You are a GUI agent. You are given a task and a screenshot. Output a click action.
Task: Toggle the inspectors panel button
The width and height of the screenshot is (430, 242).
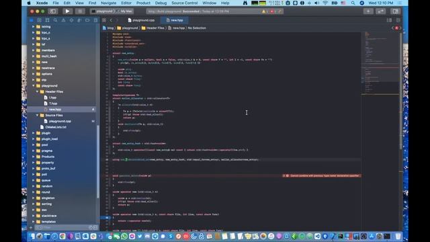click(x=395, y=11)
